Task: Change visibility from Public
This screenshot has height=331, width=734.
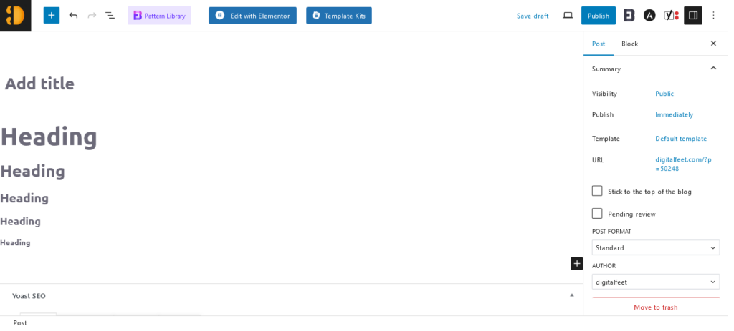Action: pos(664,94)
